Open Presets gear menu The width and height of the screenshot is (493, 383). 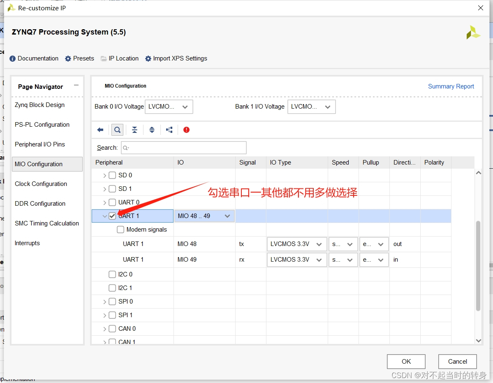[80, 58]
